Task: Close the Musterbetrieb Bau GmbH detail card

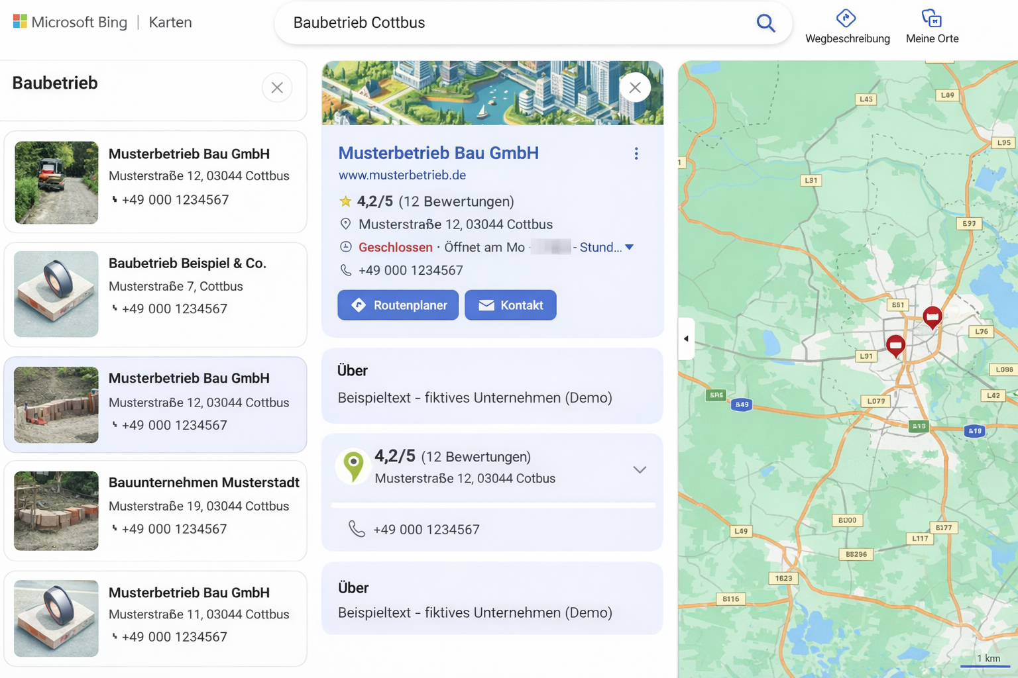Action: click(x=635, y=87)
